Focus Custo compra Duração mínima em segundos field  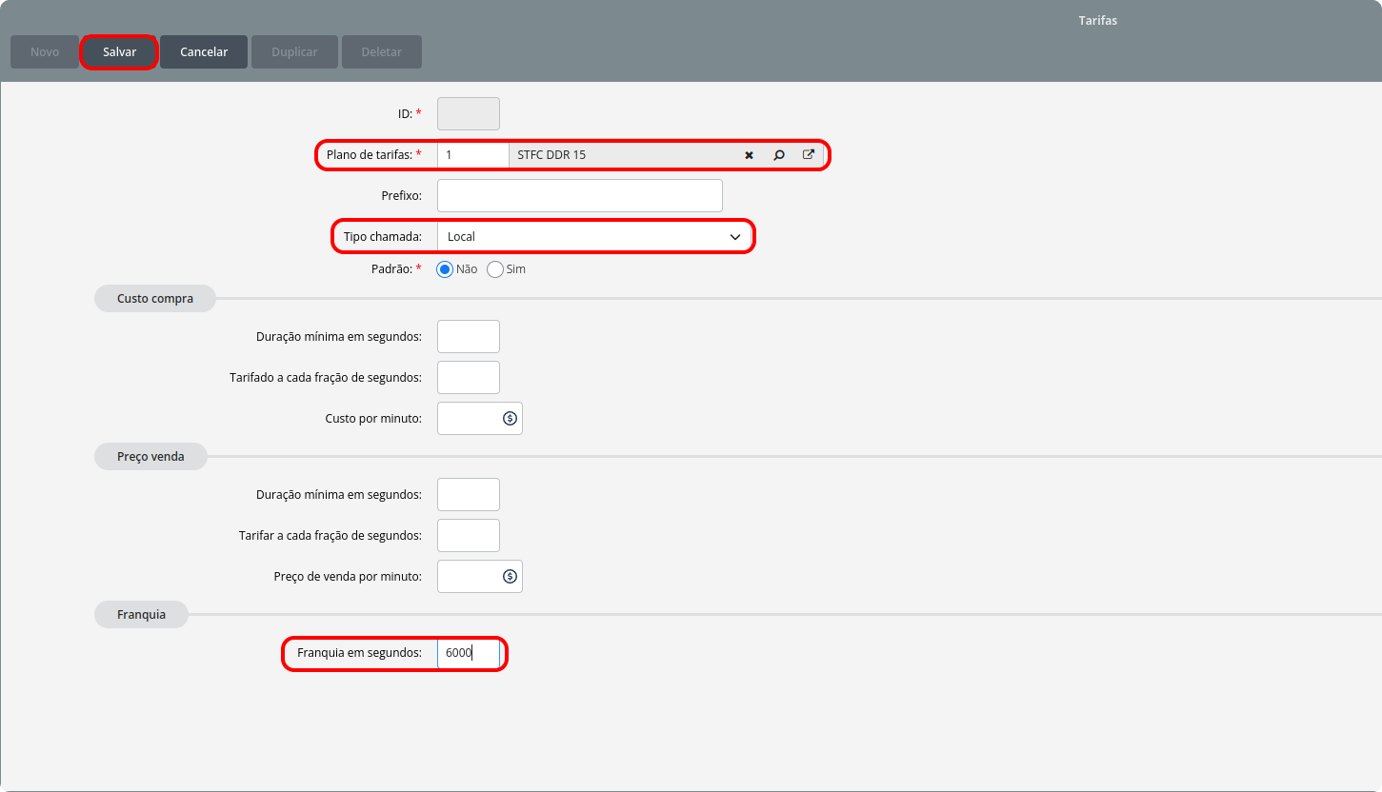(469, 336)
